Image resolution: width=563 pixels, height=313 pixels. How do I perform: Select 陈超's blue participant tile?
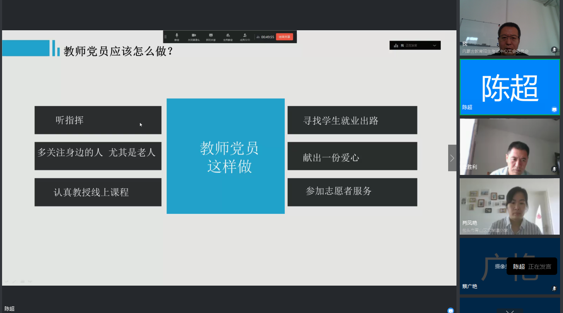pyautogui.click(x=510, y=87)
